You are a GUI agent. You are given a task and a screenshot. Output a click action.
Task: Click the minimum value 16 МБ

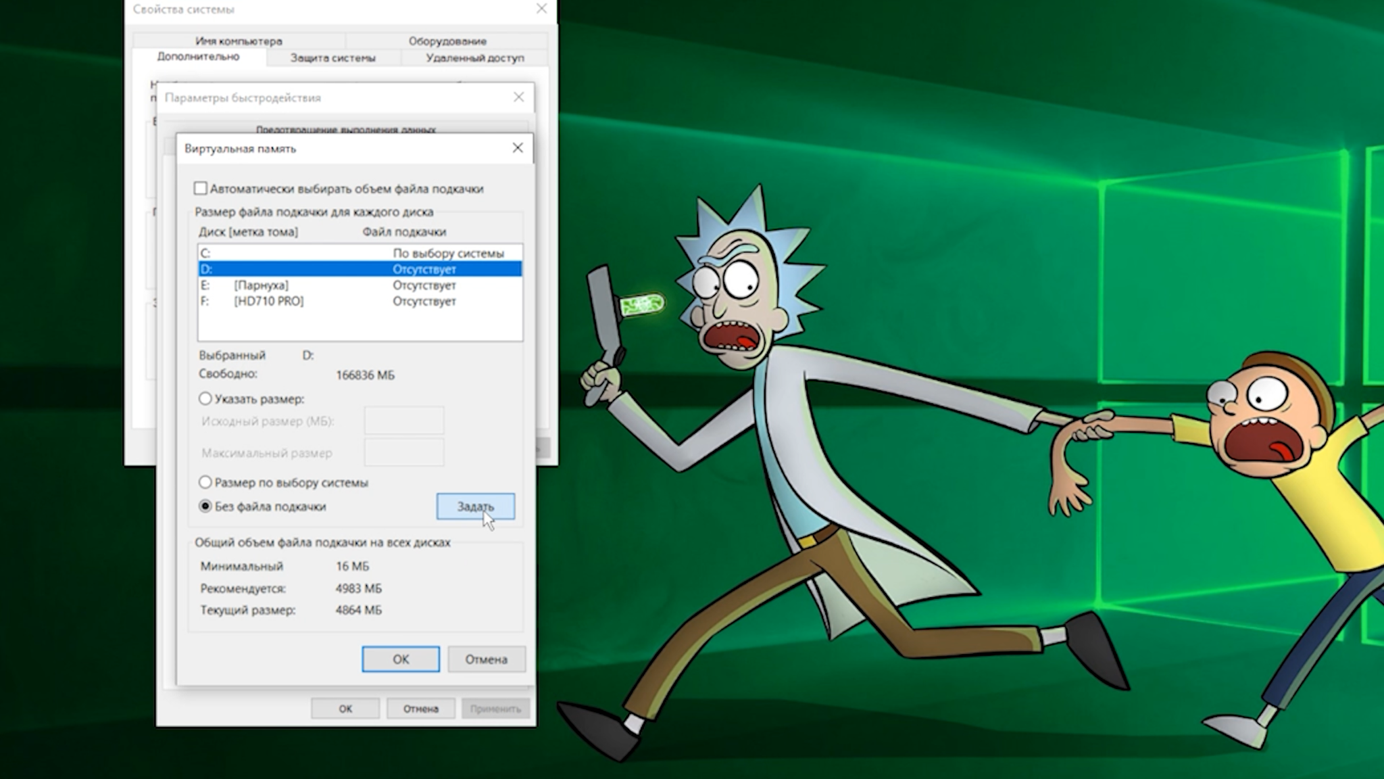tap(353, 566)
